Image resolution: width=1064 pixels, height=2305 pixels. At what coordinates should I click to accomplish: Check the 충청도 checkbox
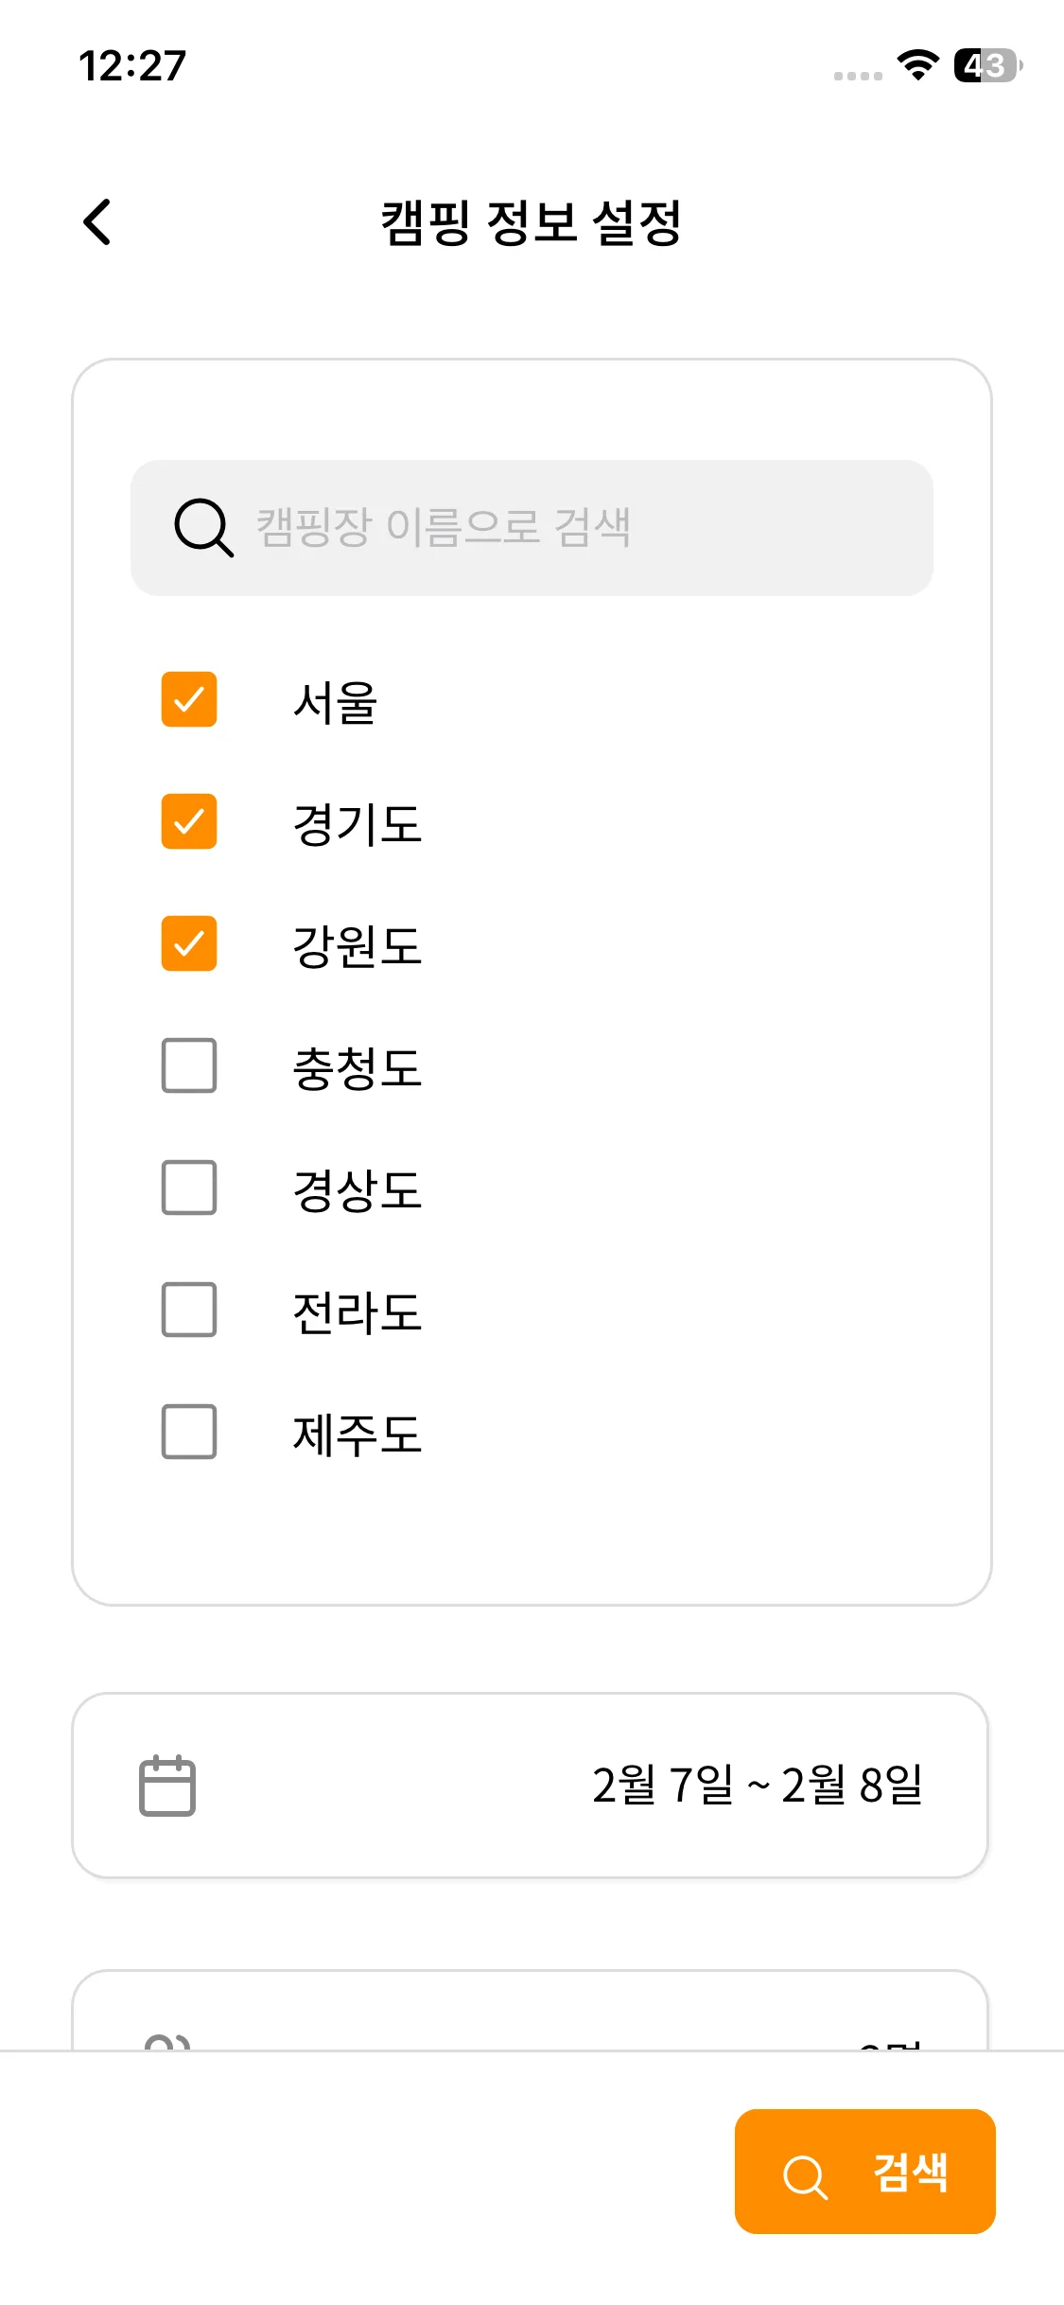(189, 1065)
